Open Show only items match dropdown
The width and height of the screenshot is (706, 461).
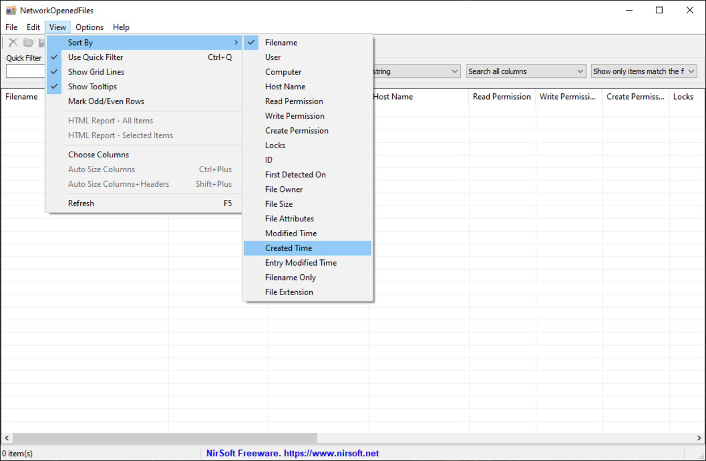tap(644, 71)
